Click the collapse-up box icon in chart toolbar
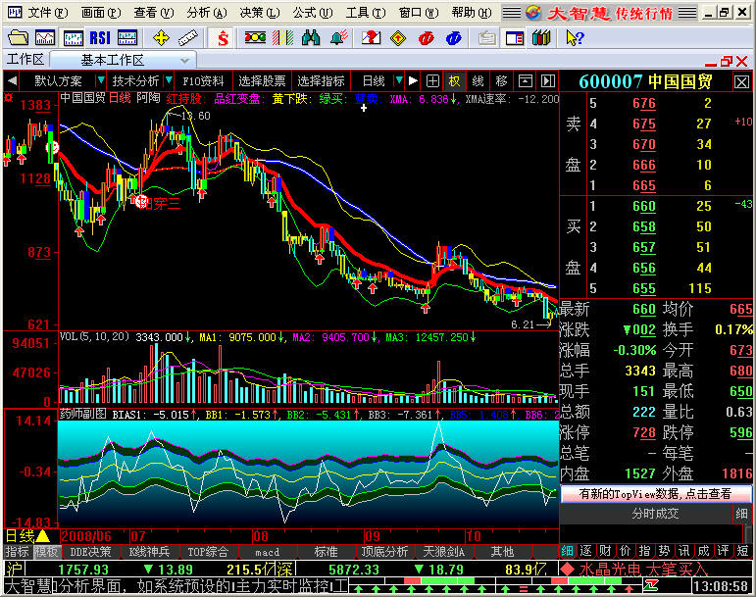756x597 pixels. click(525, 81)
